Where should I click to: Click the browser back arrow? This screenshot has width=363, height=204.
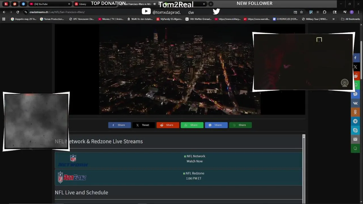[4, 12]
